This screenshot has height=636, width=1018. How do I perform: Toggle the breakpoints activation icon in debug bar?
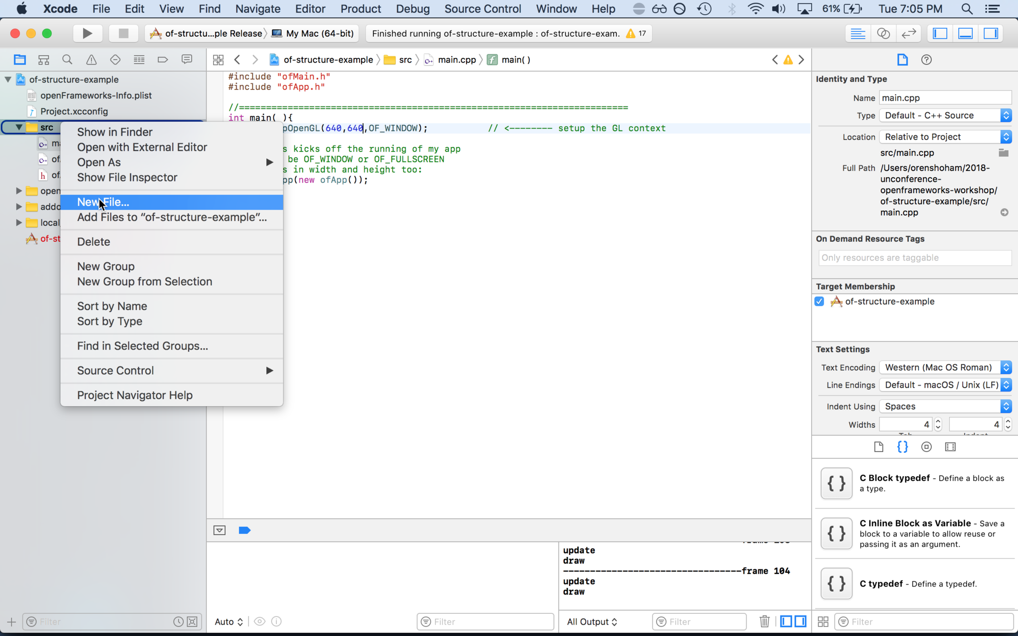click(245, 530)
